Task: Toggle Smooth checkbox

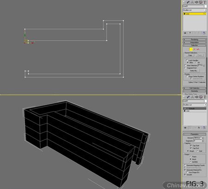Action: click(185, 175)
